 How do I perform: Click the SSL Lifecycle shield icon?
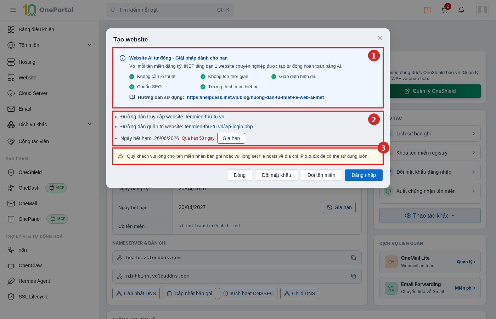[11, 297]
